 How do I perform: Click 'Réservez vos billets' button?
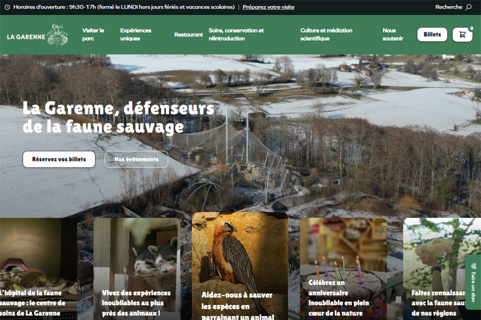(59, 159)
